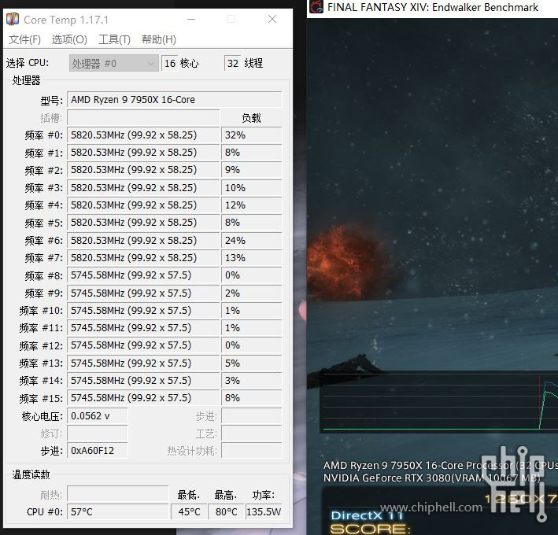Viewport: 558px width, 535px height.
Task: Click the 频率 #0 frequency value
Action: (x=143, y=135)
